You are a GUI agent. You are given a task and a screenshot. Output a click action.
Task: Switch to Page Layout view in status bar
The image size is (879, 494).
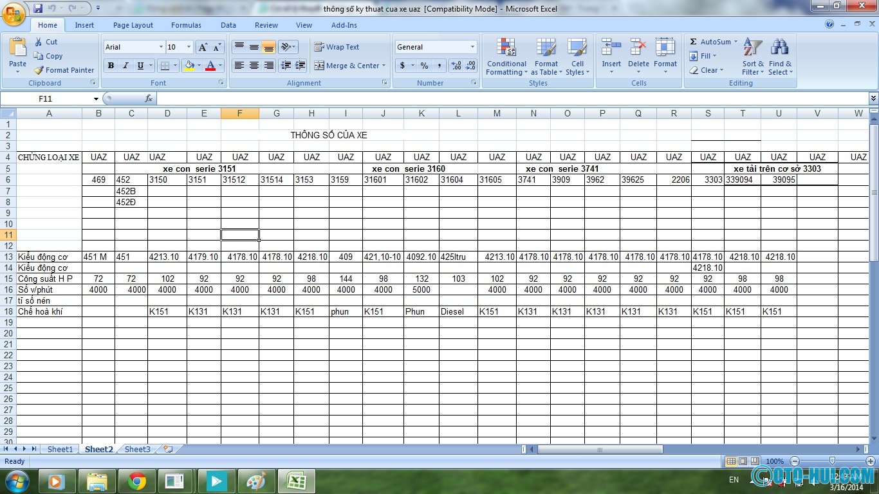tap(743, 461)
